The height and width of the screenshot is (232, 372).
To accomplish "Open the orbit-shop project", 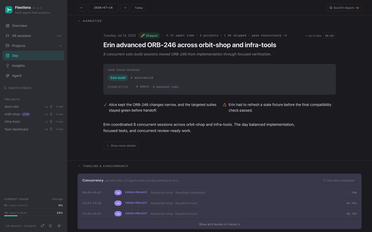I will (x=12, y=114).
